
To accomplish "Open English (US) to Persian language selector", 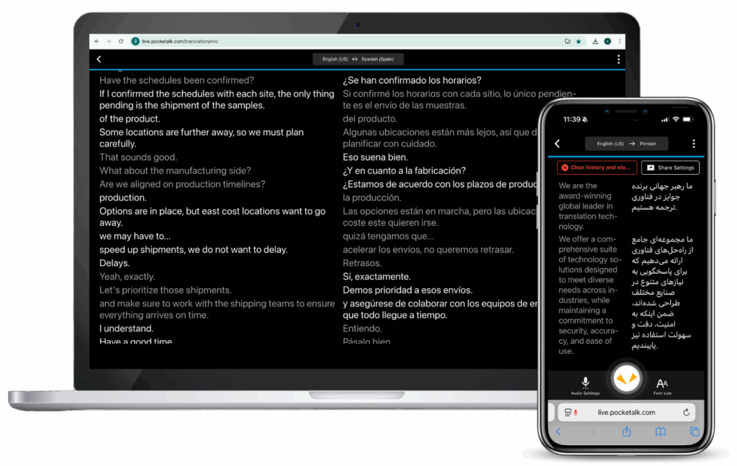I will pos(625,144).
